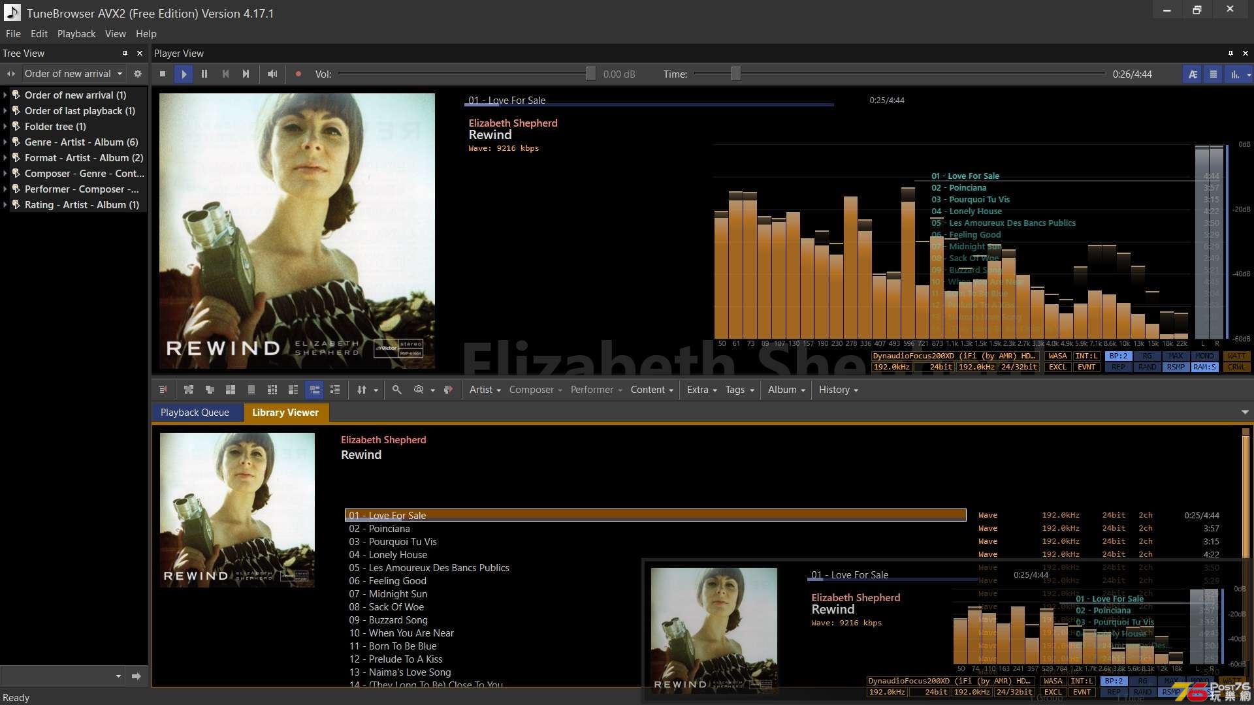Viewport: 1254px width, 705px height.
Task: Expand 'Order of new arrival (1)' node
Action: click(x=5, y=95)
